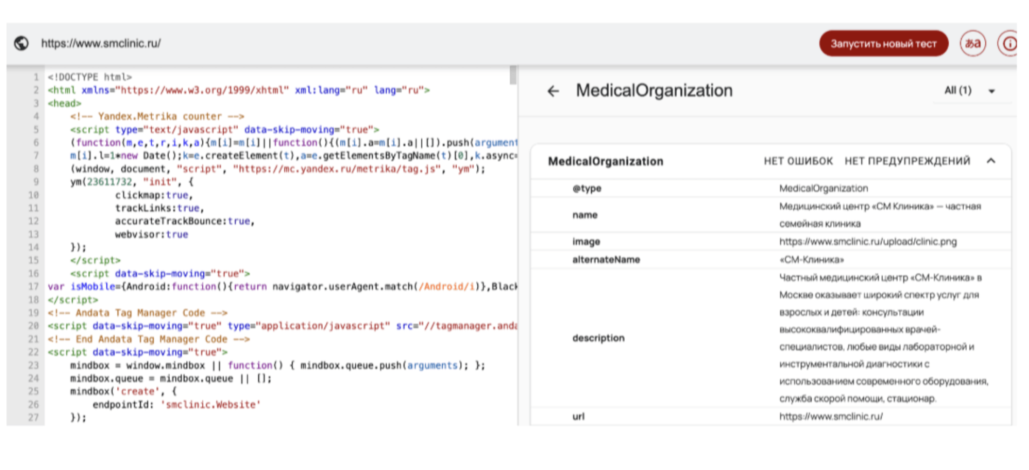The image size is (1029, 470).
Task: Click 'НЕТ ПРЕДУПРЕЖДЕНИЙ' status label
Action: 907,161
